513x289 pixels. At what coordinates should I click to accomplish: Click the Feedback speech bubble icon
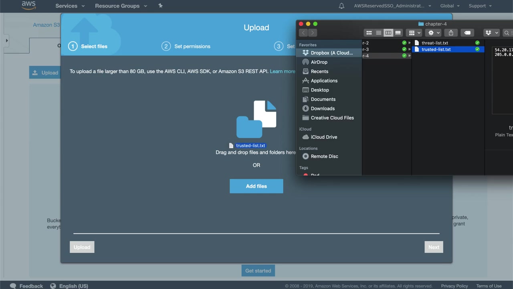click(x=13, y=286)
